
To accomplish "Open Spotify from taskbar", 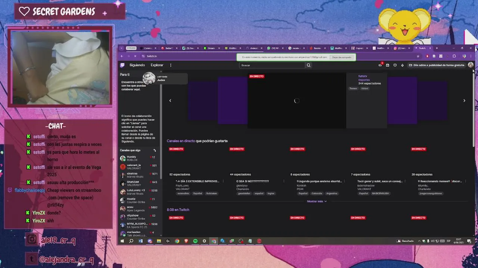I will pos(195,241).
